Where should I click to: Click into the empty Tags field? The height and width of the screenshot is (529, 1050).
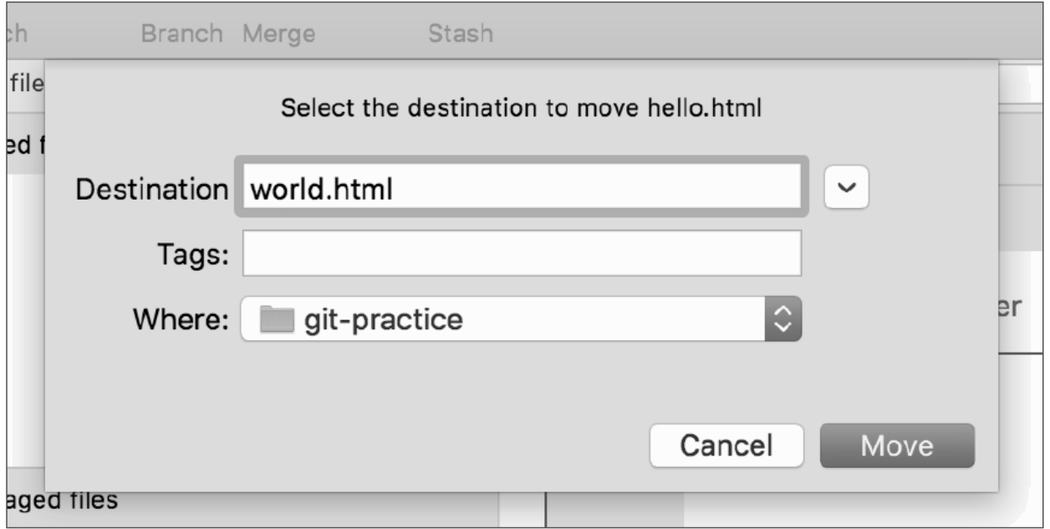pos(522,253)
